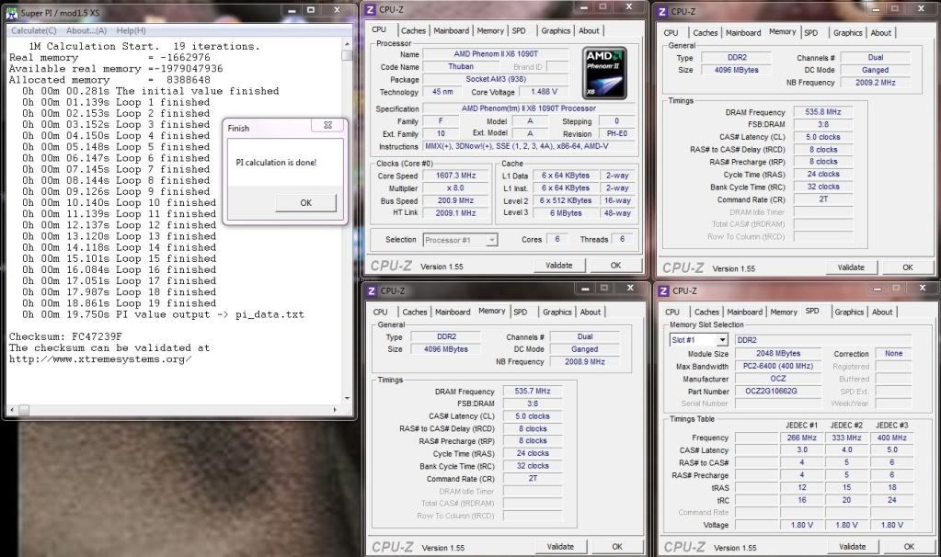Click the Package value Socket AM3 (938)
This screenshot has width=941, height=557.
[x=496, y=79]
